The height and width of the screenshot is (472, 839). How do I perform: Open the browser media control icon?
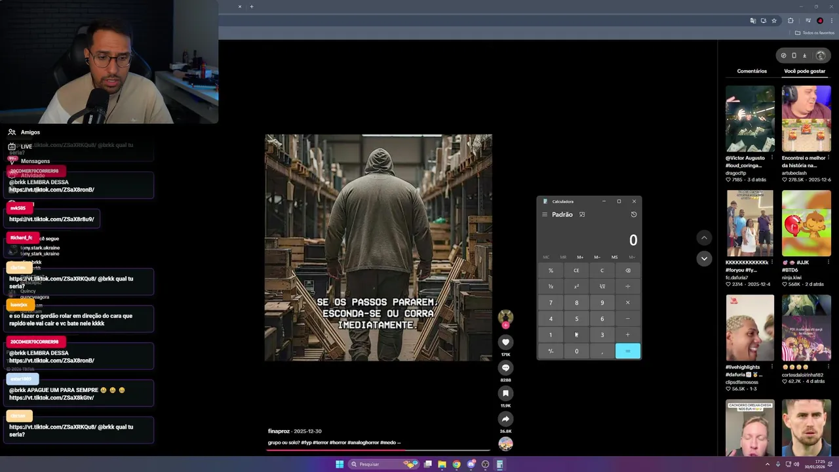(808, 21)
